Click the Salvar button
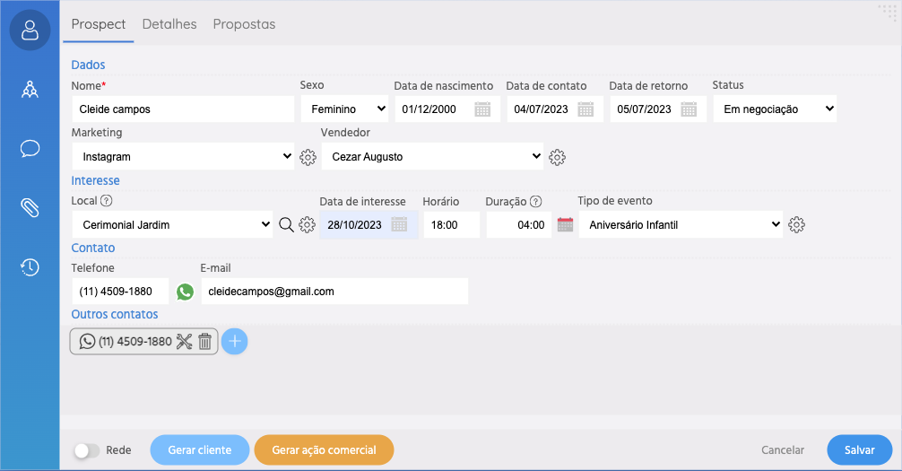Image resolution: width=902 pixels, height=471 pixels. pyautogui.click(x=859, y=450)
